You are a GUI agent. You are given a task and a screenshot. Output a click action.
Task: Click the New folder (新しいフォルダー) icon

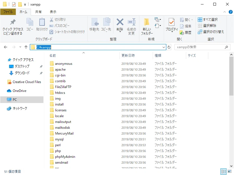[x=147, y=22]
